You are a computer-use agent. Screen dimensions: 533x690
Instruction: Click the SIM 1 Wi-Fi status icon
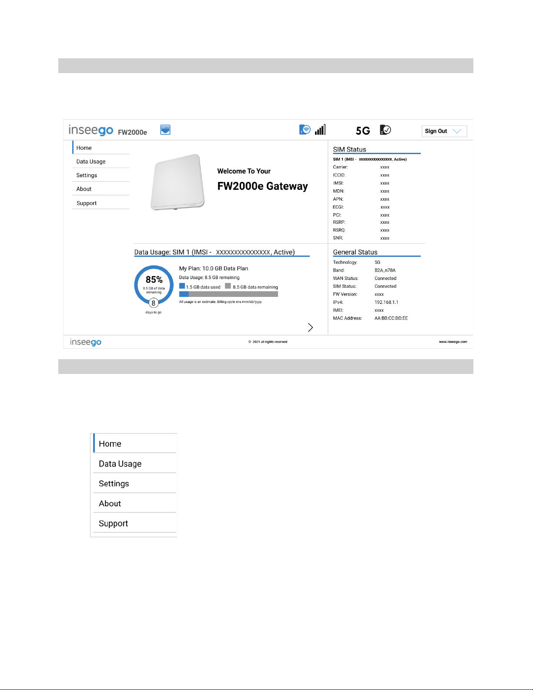[305, 130]
